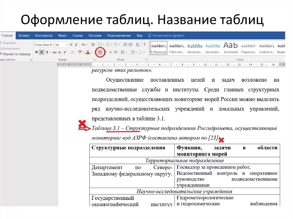Click the Вырезать button
Screen dimensions: 293x219
click(x=8, y=43)
